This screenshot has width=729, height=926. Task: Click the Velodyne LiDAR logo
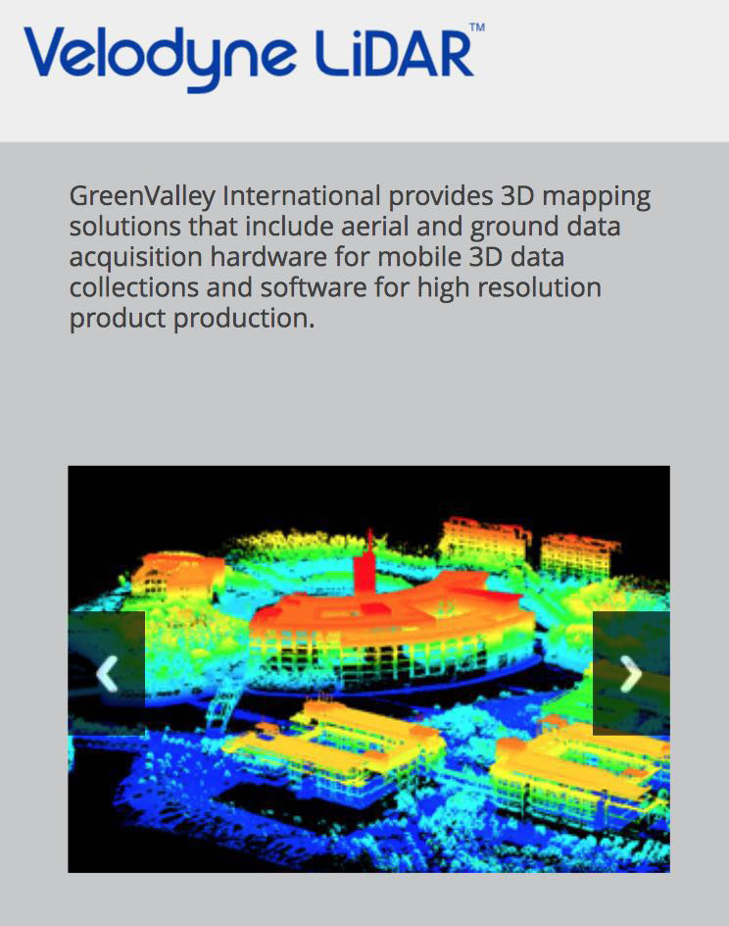pyautogui.click(x=254, y=57)
